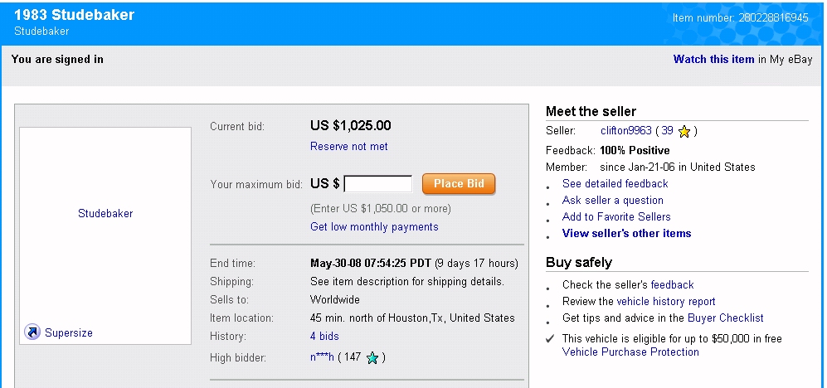Click Ask seller a question

pyautogui.click(x=612, y=201)
